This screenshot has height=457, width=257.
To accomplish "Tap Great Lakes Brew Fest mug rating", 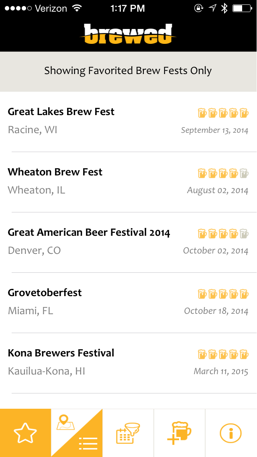I will (223, 113).
